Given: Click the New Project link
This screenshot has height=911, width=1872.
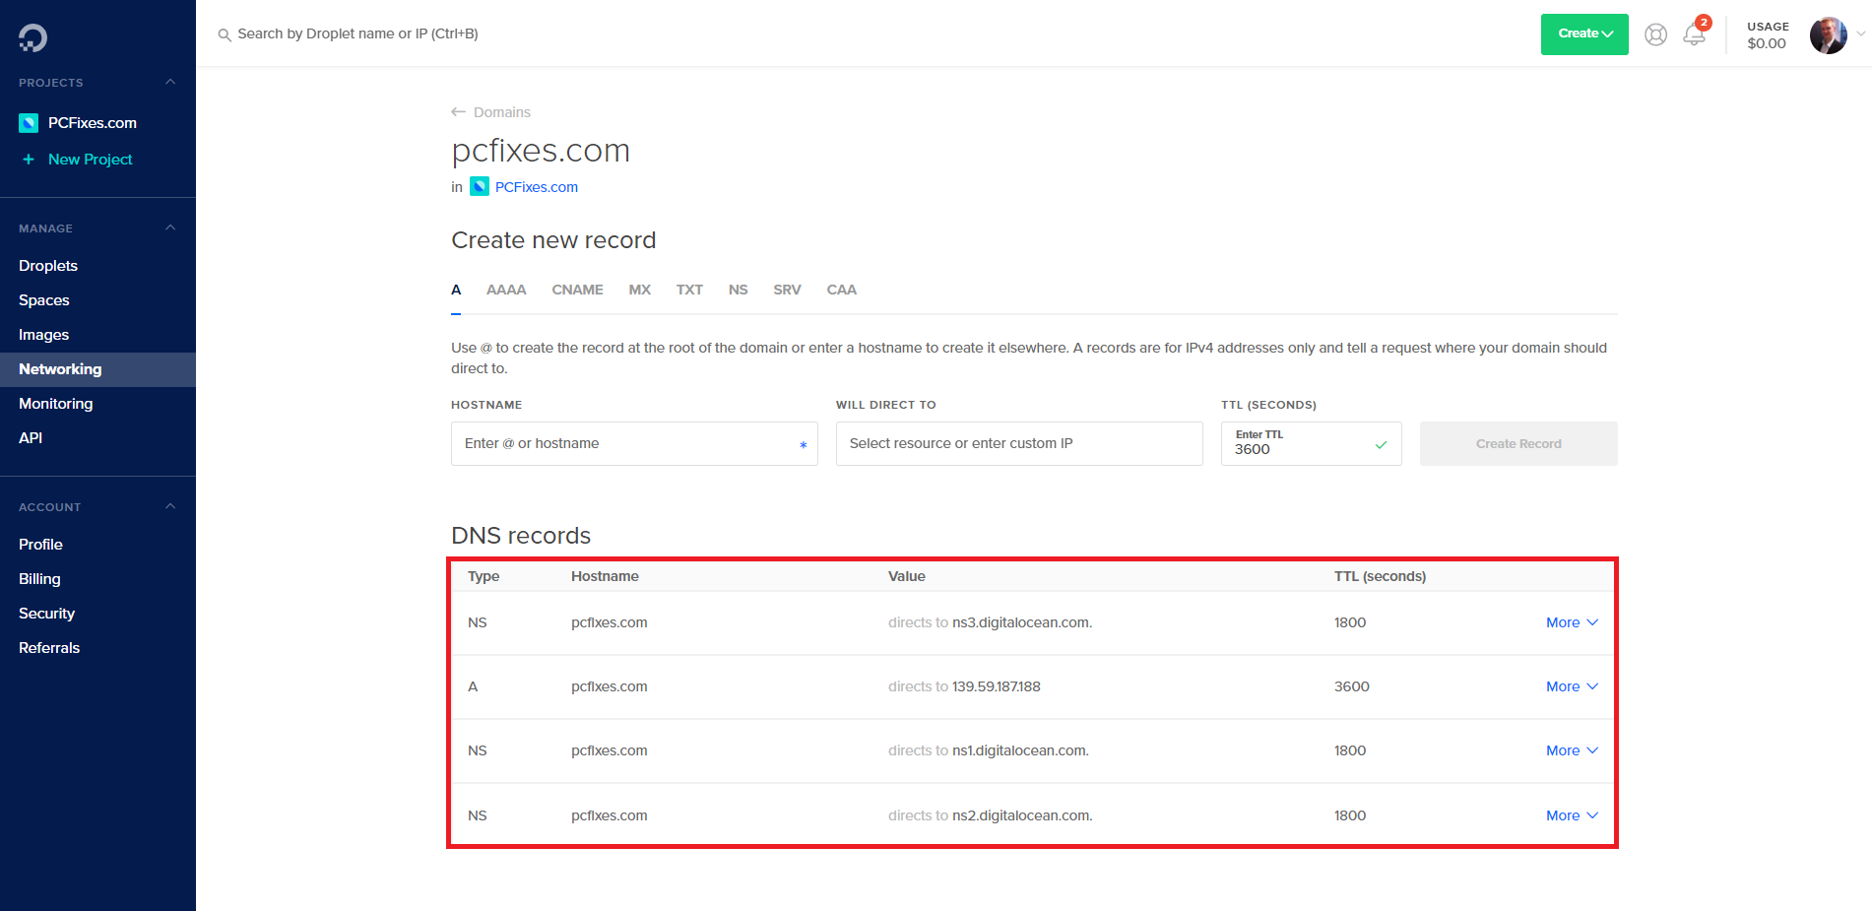Looking at the screenshot, I should [x=91, y=160].
